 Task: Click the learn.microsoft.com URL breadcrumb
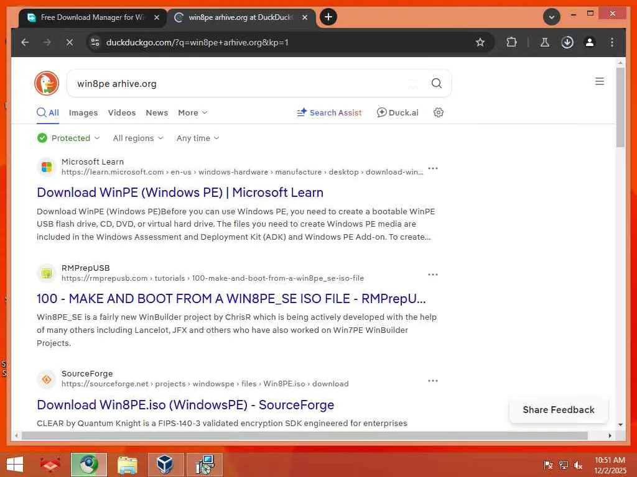pyautogui.click(x=243, y=172)
